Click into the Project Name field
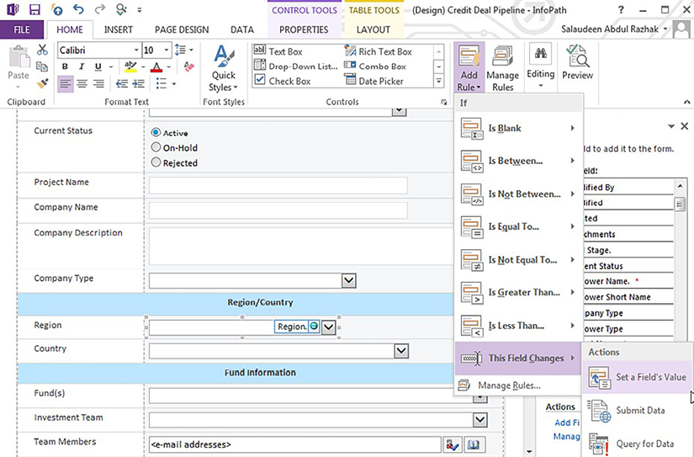This screenshot has height=457, width=694. pyautogui.click(x=278, y=185)
